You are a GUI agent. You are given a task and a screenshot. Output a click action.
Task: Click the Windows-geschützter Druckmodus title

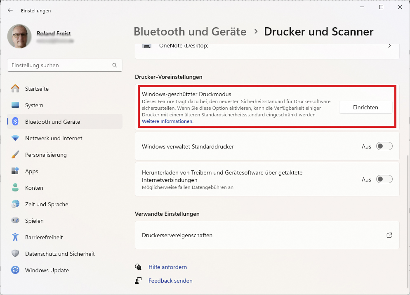tap(186, 94)
